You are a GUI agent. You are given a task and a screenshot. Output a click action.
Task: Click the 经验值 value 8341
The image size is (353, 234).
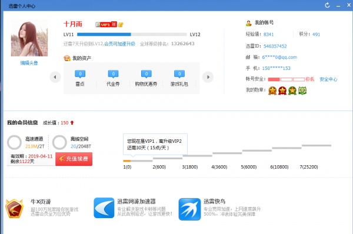tap(269, 35)
